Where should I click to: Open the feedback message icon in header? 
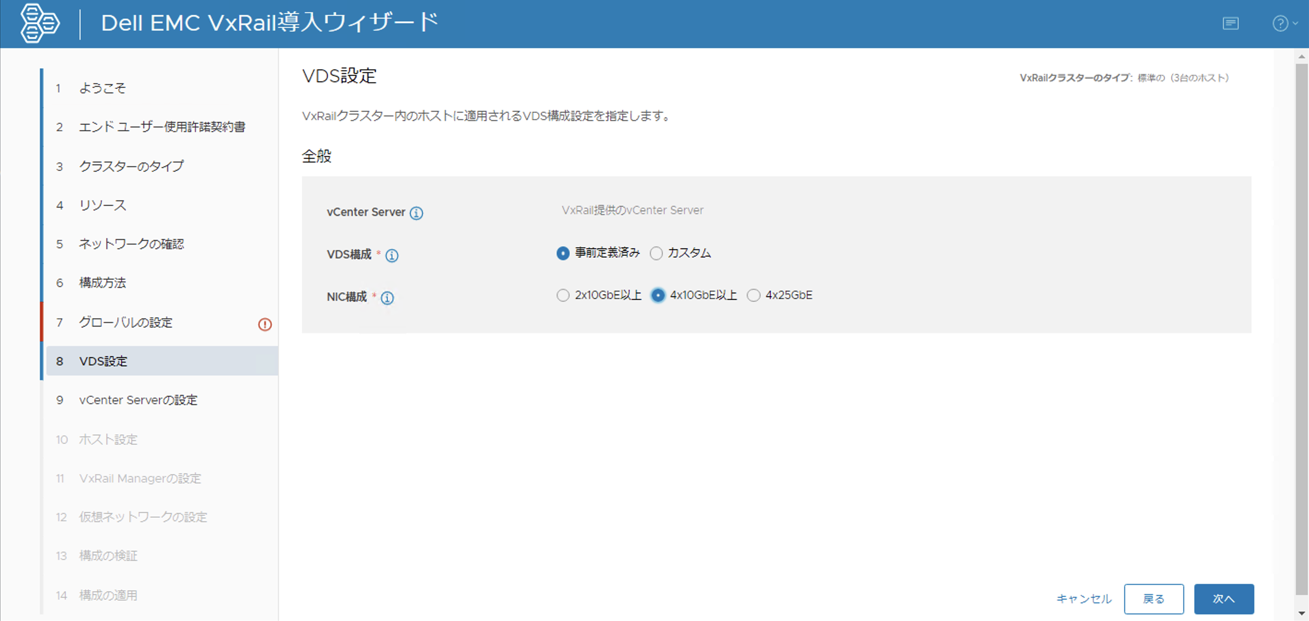pyautogui.click(x=1230, y=24)
